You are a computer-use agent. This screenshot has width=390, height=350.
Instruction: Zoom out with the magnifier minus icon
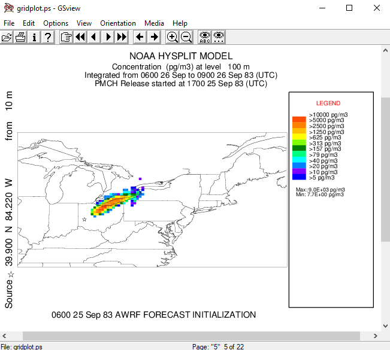coord(186,37)
